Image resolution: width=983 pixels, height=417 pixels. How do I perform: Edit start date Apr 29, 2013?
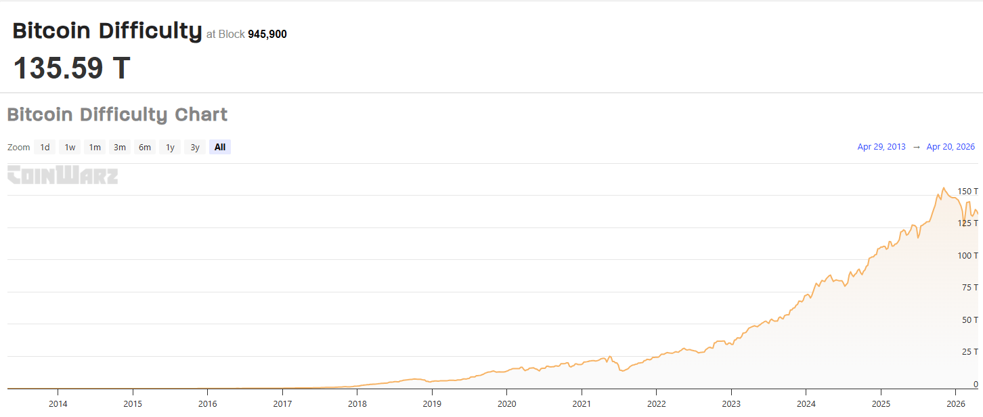[881, 147]
